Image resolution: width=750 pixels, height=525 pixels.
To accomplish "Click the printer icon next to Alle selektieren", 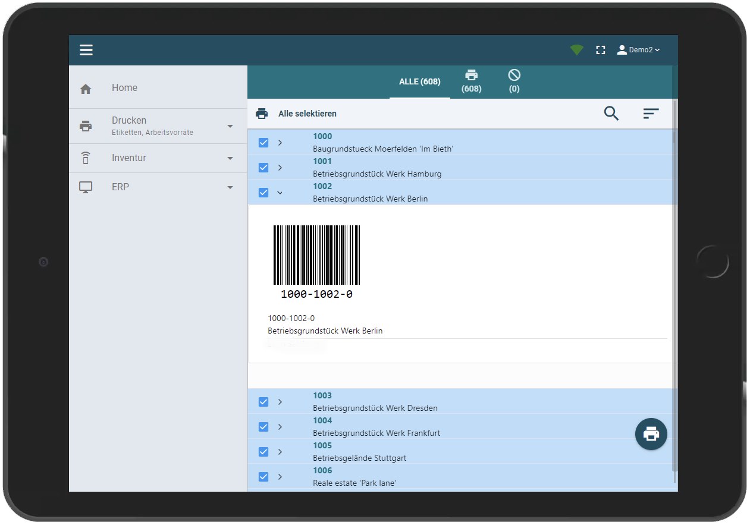I will coord(261,113).
